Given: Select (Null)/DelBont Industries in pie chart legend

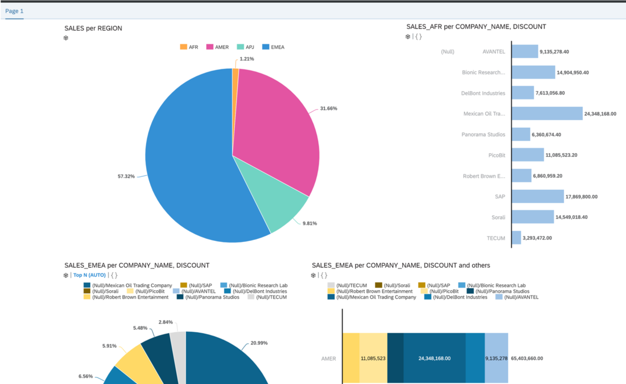Looking at the screenshot, I should [x=255, y=291].
